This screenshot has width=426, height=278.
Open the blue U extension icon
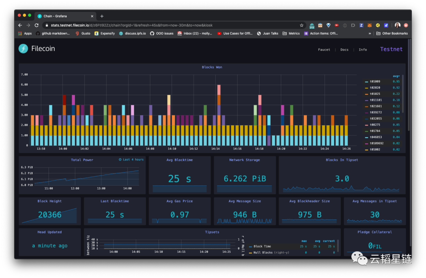click(386, 25)
